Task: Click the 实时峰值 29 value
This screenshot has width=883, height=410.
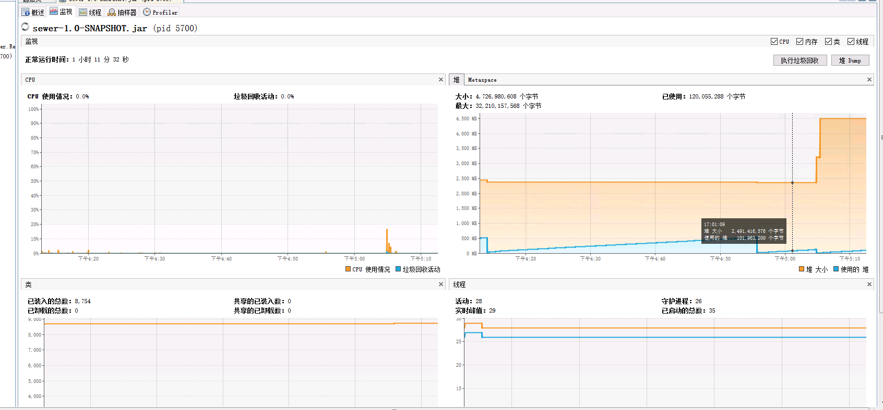Action: 492,310
